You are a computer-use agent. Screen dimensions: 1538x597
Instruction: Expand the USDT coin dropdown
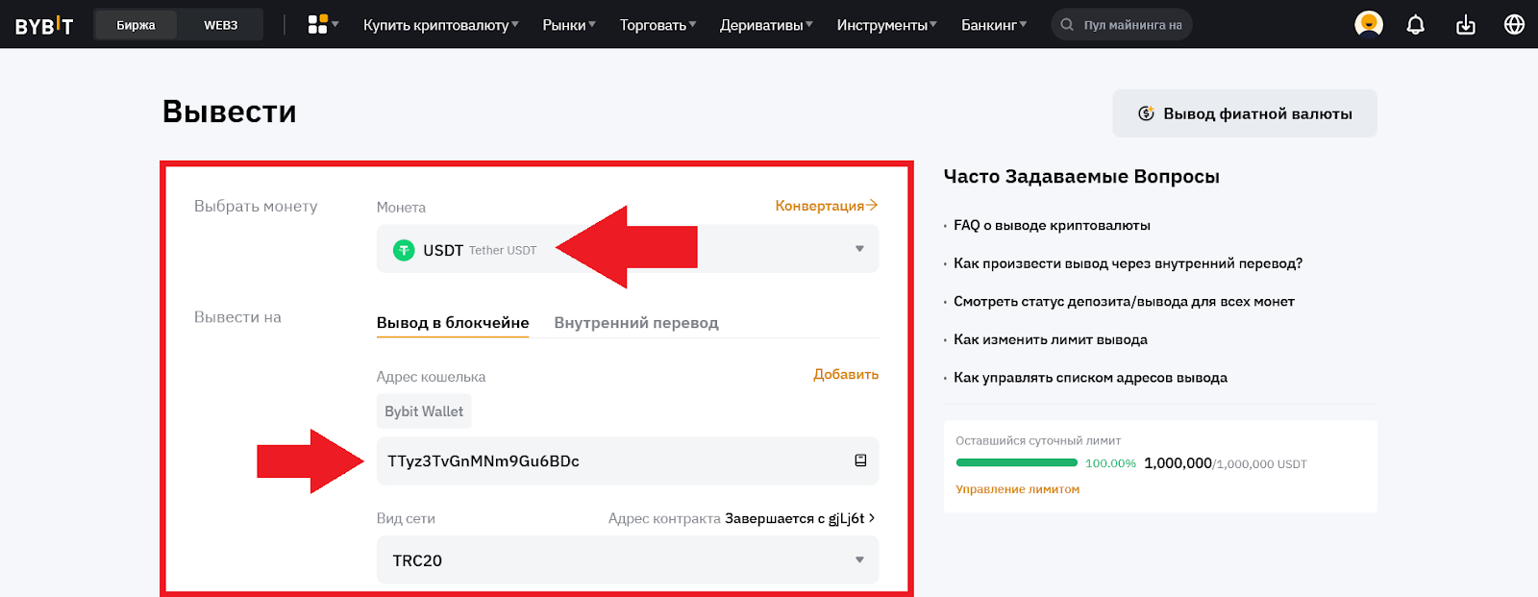(858, 249)
